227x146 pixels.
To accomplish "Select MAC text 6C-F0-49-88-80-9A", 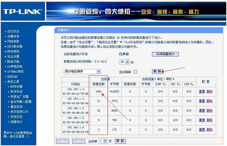I will tap(76, 103).
